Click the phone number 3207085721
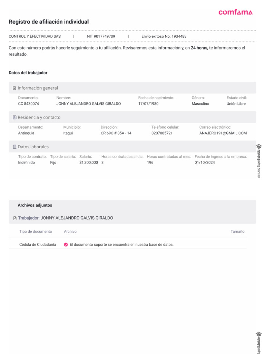 [x=162, y=133]
